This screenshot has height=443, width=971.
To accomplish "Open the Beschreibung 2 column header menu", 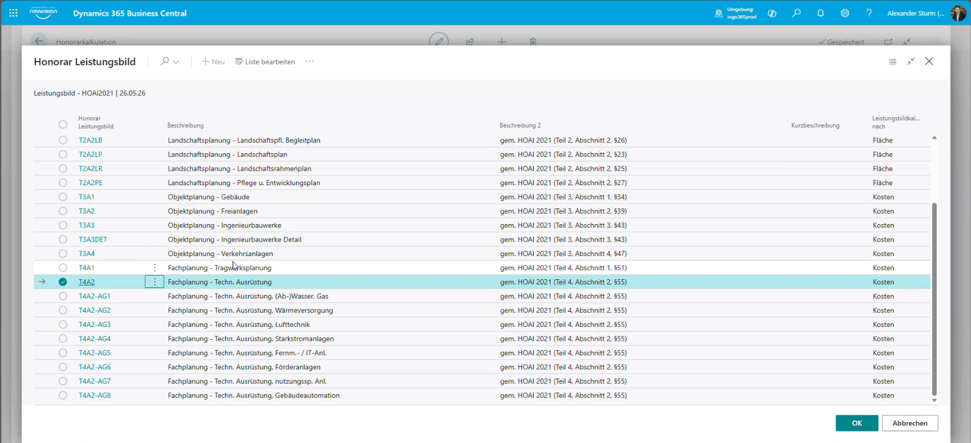I will click(520, 125).
